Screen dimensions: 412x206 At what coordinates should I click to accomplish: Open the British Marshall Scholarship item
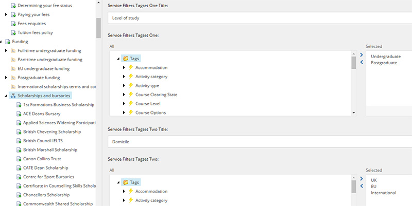coord(50,150)
